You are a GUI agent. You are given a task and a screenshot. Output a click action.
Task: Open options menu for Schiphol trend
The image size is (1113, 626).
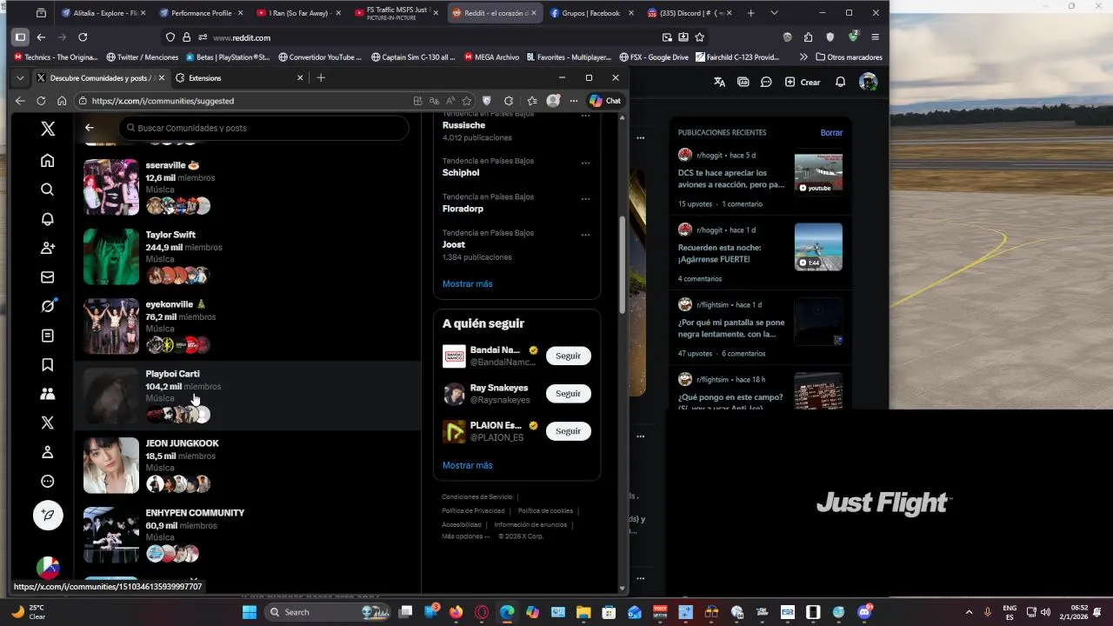585,163
